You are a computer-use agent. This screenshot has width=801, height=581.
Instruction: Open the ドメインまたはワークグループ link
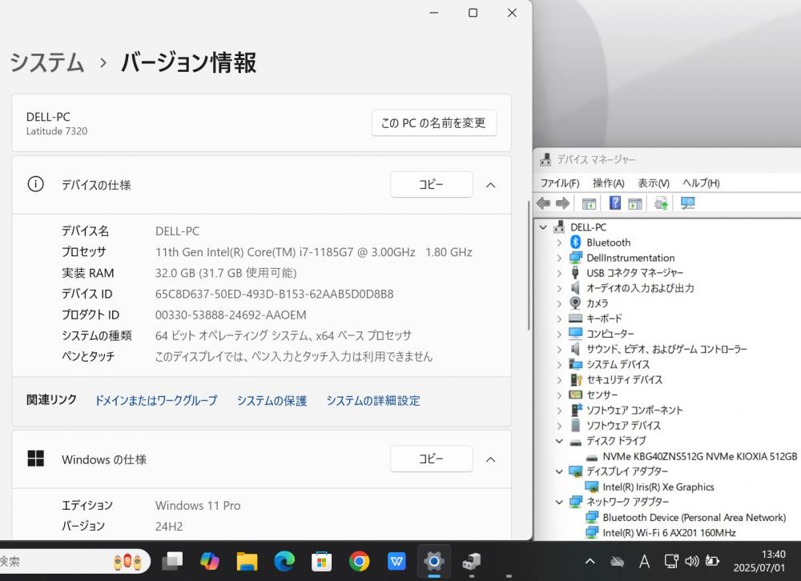[x=156, y=400]
